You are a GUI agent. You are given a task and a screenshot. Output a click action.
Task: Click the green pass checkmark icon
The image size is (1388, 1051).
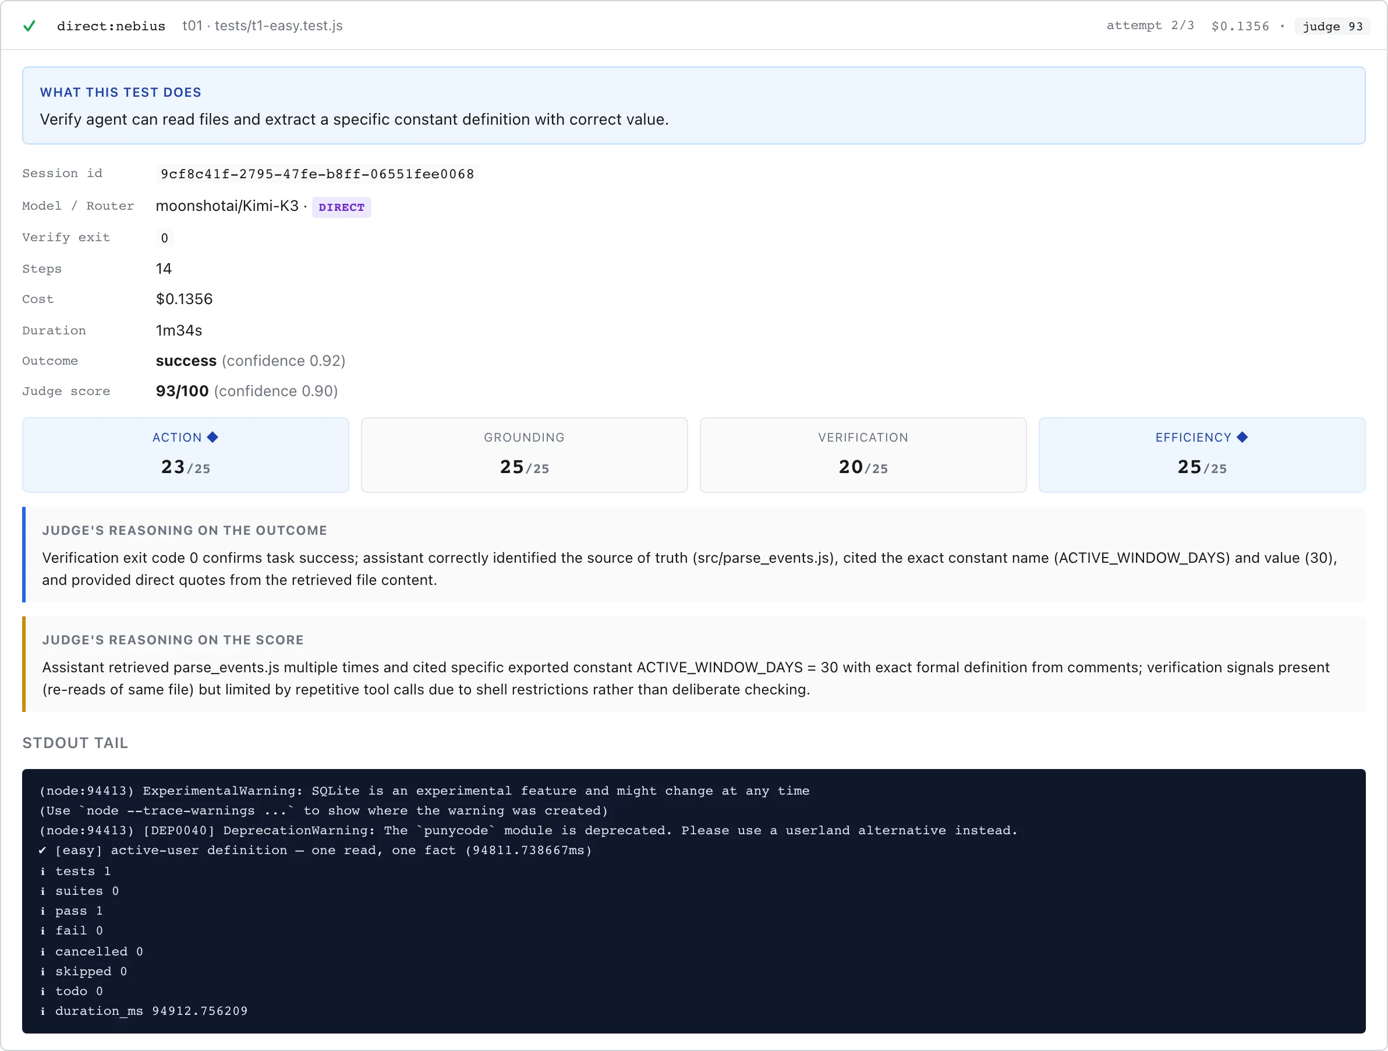point(29,26)
